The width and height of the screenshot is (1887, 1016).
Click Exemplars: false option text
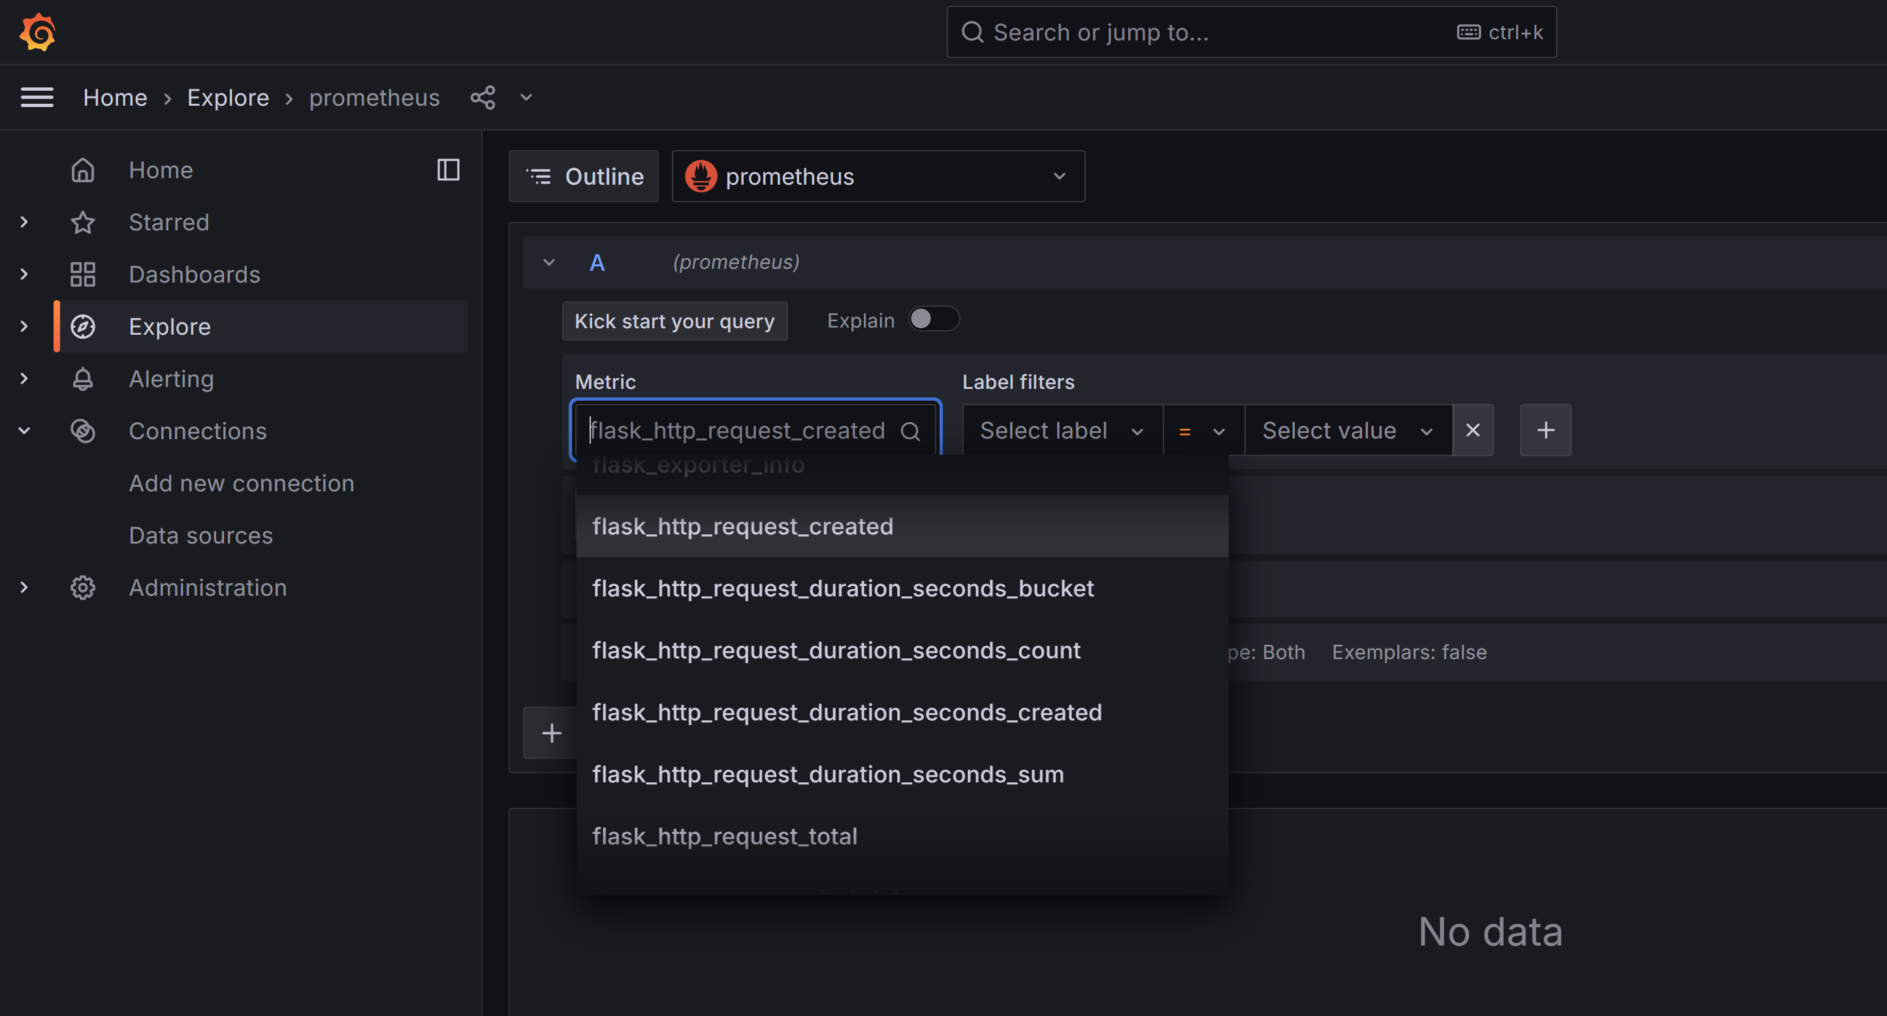click(x=1410, y=652)
